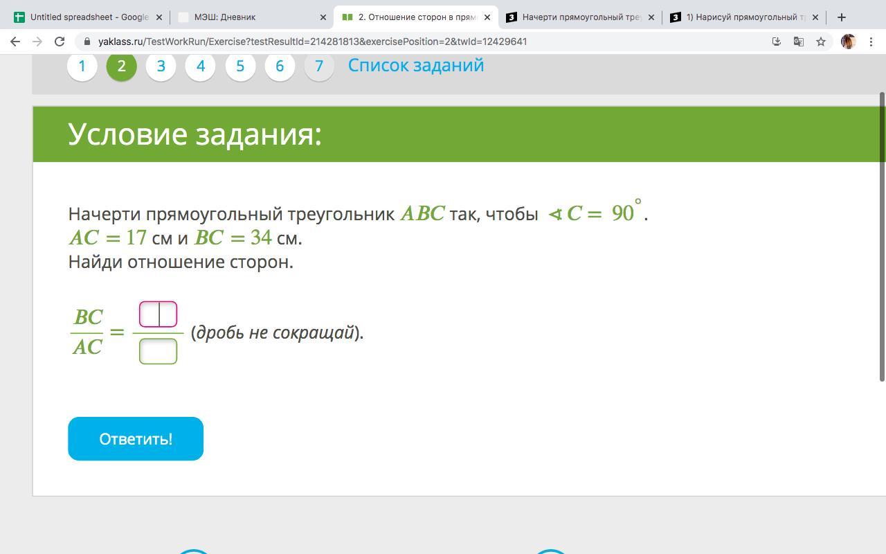The width and height of the screenshot is (886, 554).
Task: Click the browser forward arrow
Action: coord(37,42)
